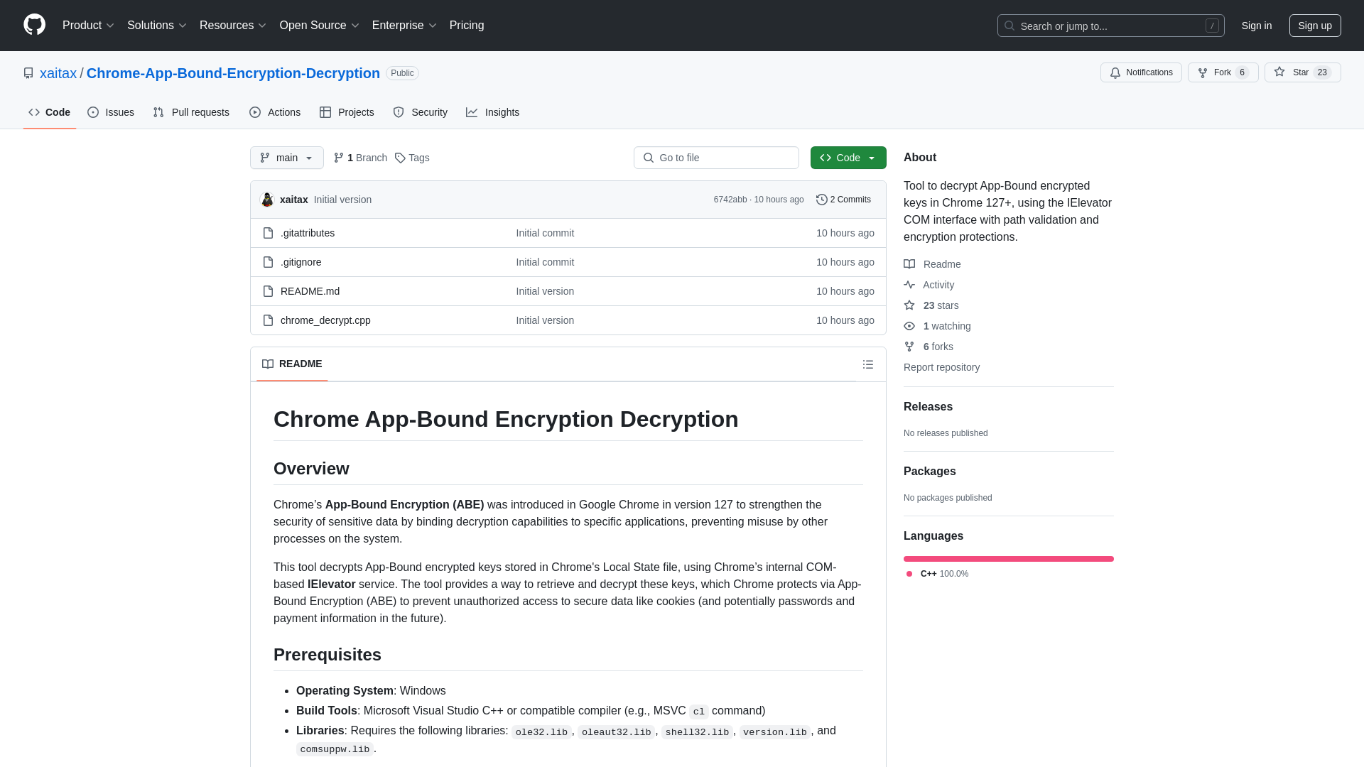Open the green Code dropdown

point(848,158)
